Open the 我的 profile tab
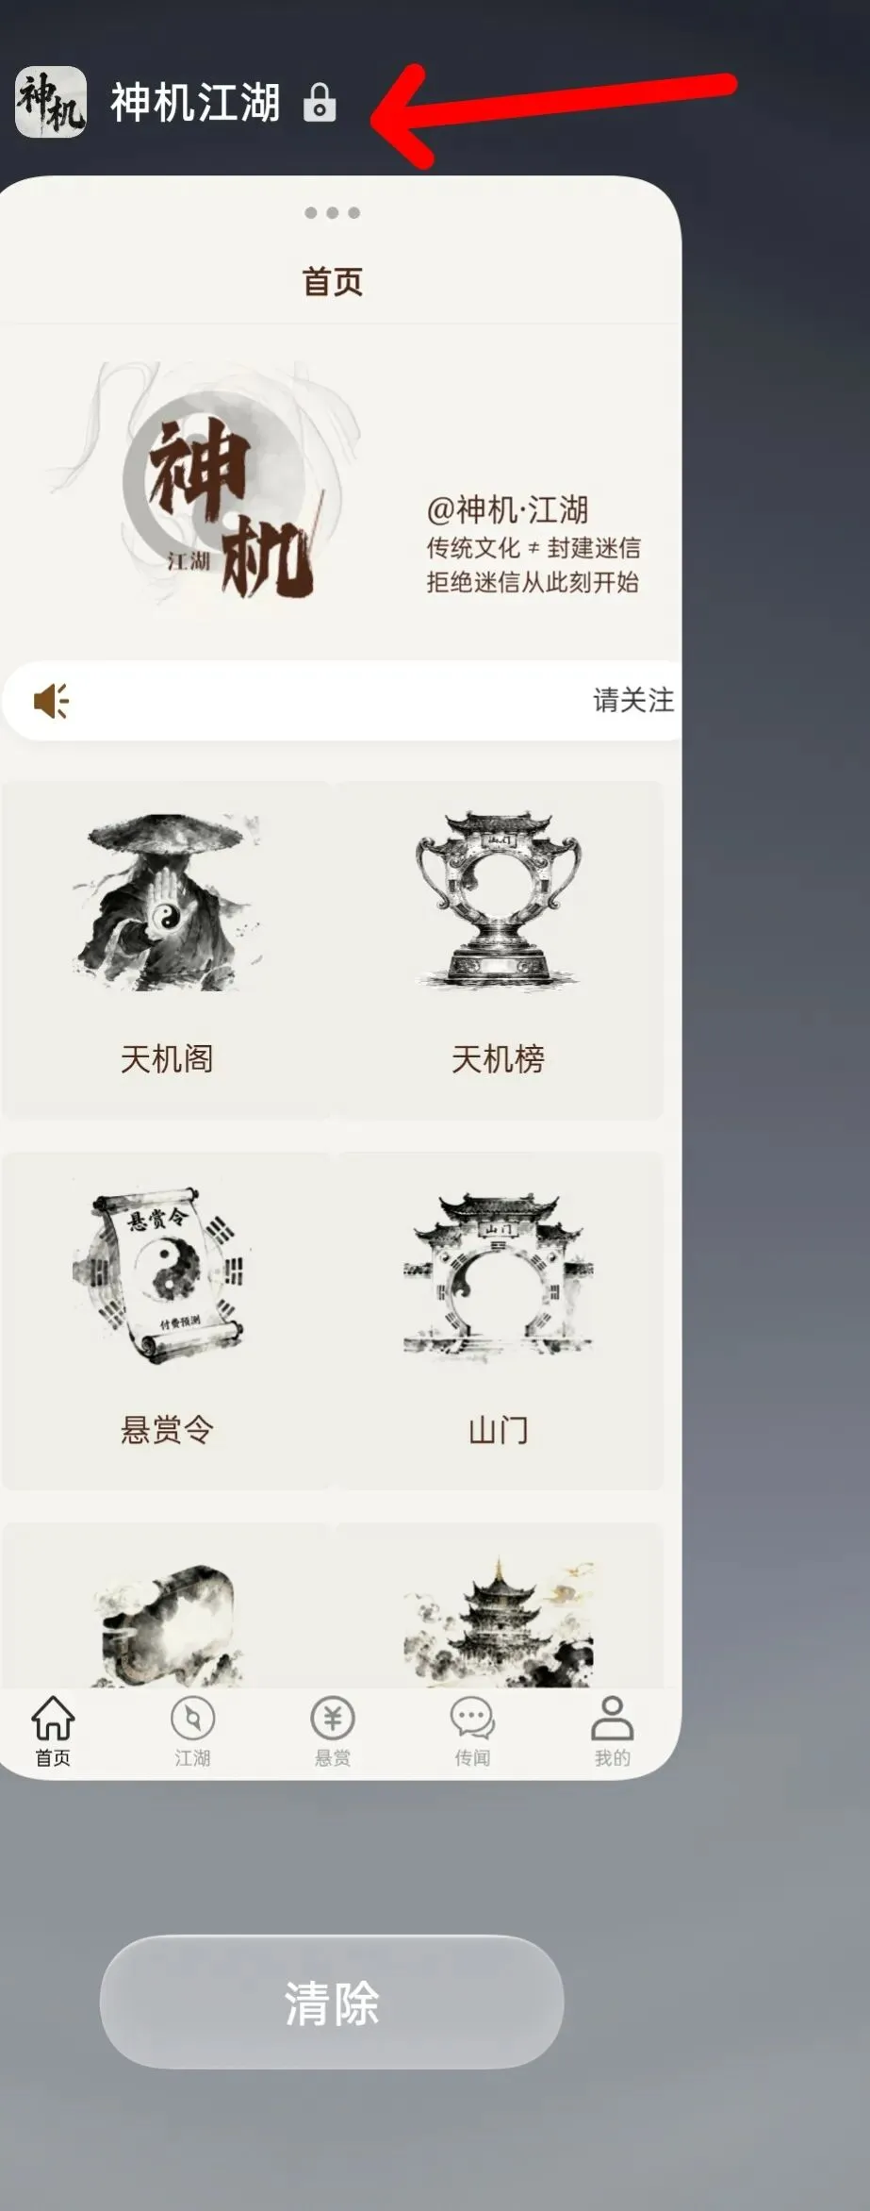 (x=613, y=1731)
